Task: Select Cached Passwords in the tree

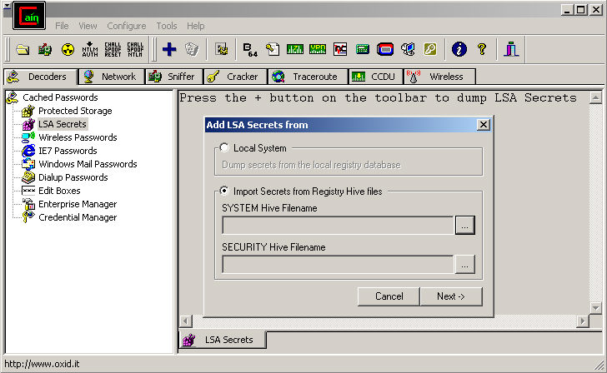Action: coord(60,97)
